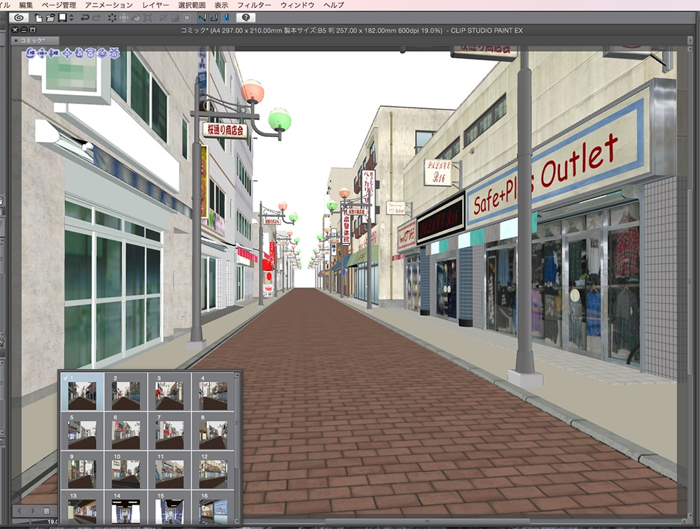
Task: Select the rotate 3D object control
Action: pos(79,54)
